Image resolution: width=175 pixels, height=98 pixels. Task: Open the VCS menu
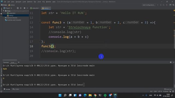[x=43, y=2]
